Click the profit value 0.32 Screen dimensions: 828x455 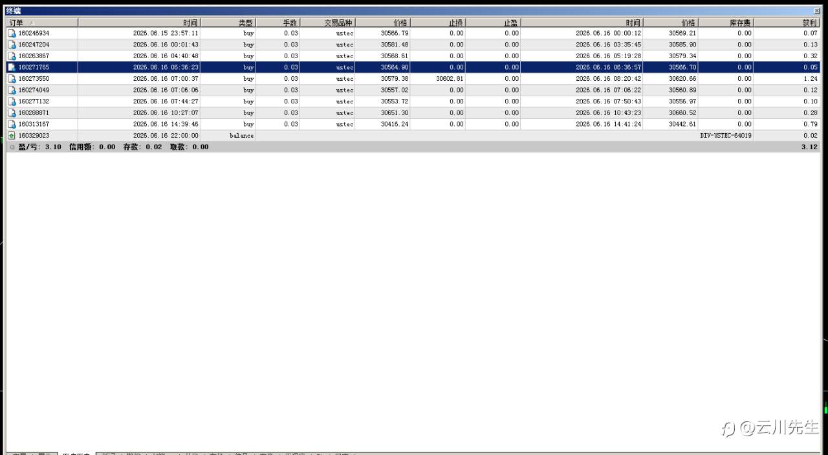click(811, 56)
